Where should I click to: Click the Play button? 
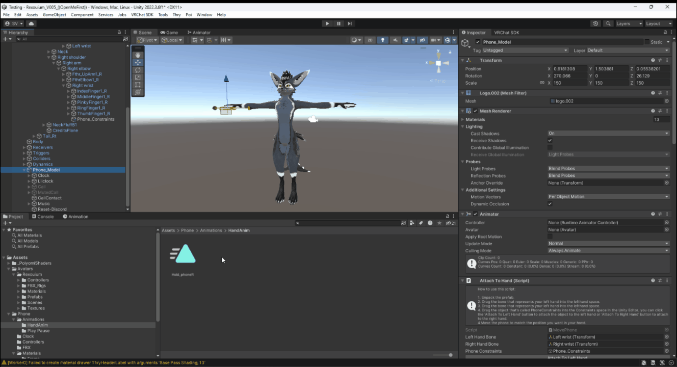(x=327, y=23)
